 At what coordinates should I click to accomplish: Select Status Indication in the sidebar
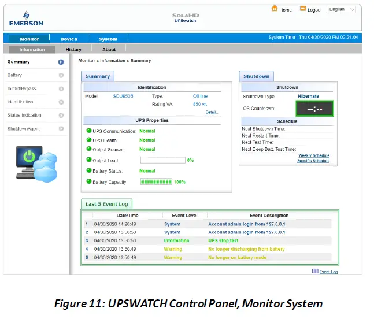[36, 116]
